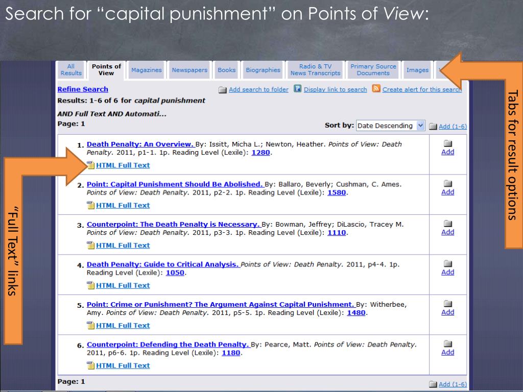Click folder icon for result 1 Add

pyautogui.click(x=447, y=143)
